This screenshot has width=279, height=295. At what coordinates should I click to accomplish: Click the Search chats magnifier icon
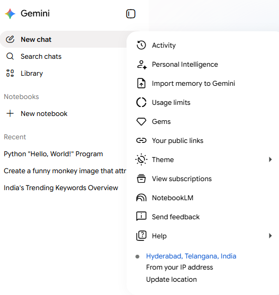(10, 56)
